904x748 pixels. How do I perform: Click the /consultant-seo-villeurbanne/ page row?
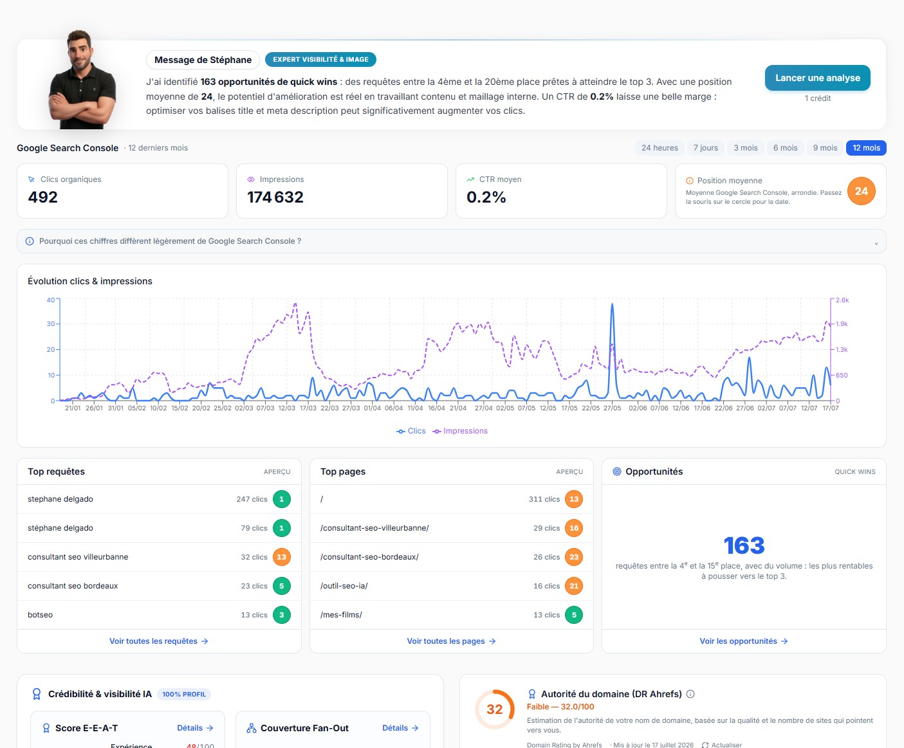click(452, 528)
